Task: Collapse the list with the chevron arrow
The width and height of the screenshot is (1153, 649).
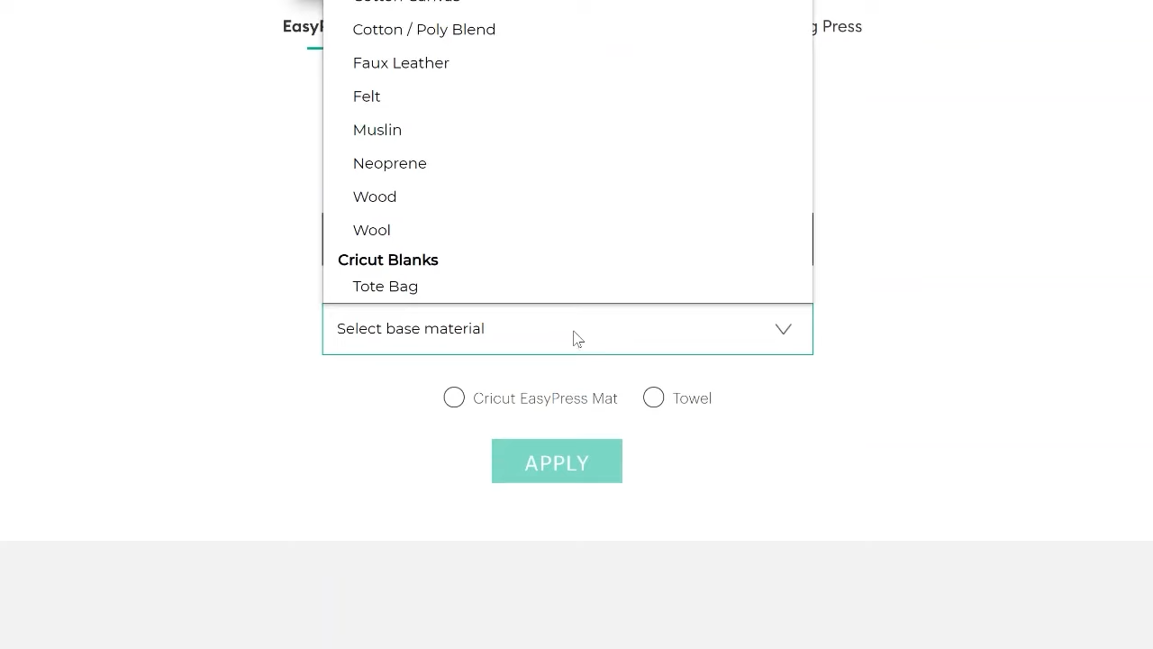Action: (x=784, y=329)
